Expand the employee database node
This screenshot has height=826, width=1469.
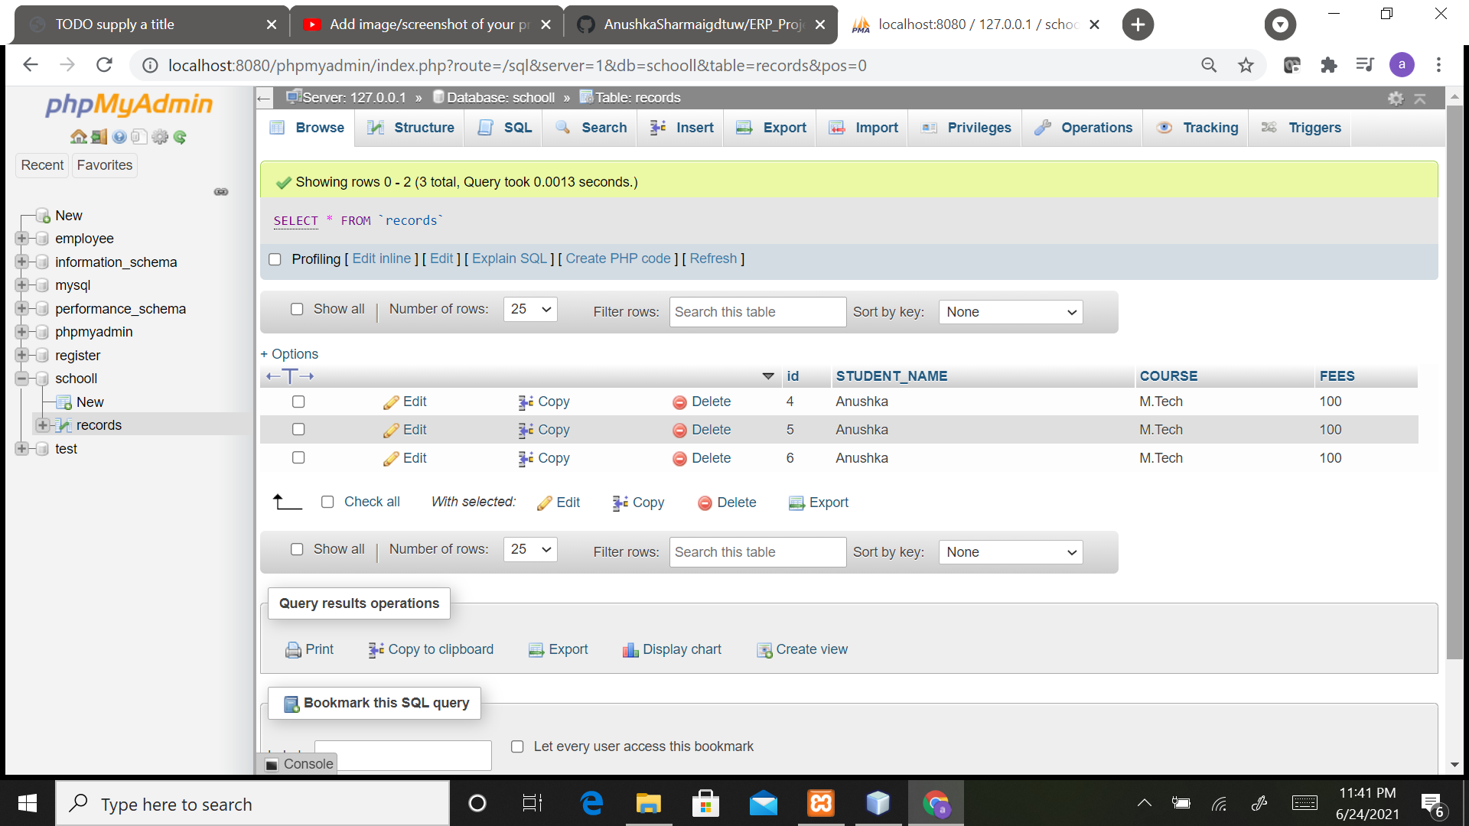[21, 239]
